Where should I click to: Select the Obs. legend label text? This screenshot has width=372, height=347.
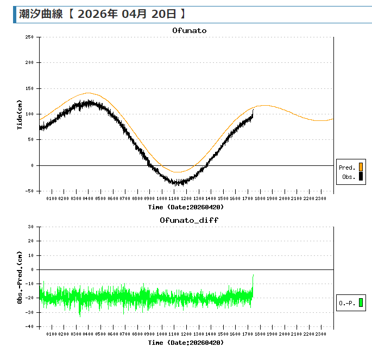pyautogui.click(x=349, y=177)
